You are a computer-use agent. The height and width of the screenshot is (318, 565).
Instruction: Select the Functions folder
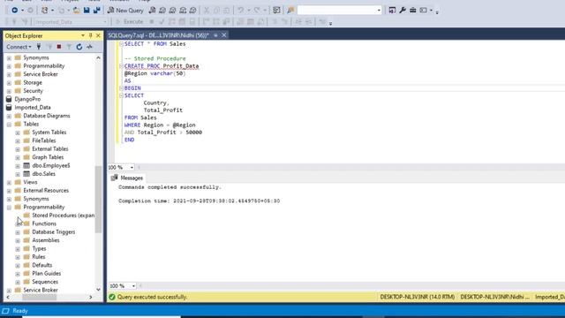pyautogui.click(x=44, y=223)
